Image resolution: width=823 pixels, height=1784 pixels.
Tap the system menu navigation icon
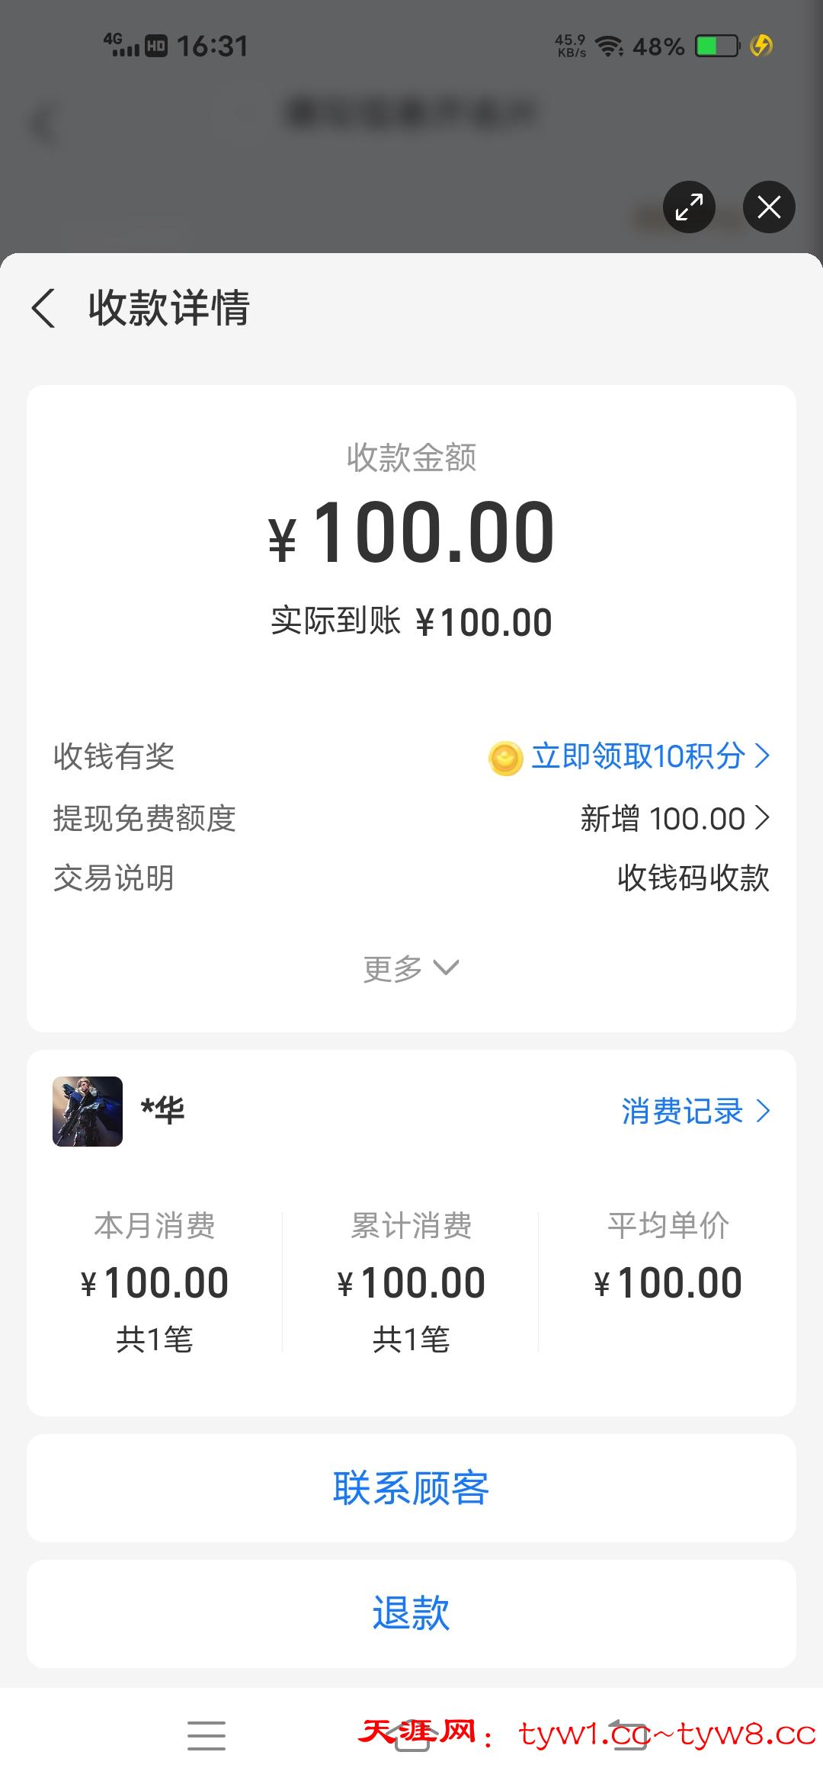pos(206,1734)
